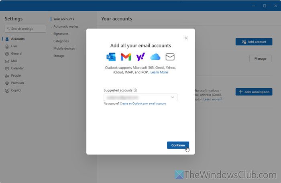Open the Learn More link in dialog
The image size is (281, 183).
tap(159, 72)
